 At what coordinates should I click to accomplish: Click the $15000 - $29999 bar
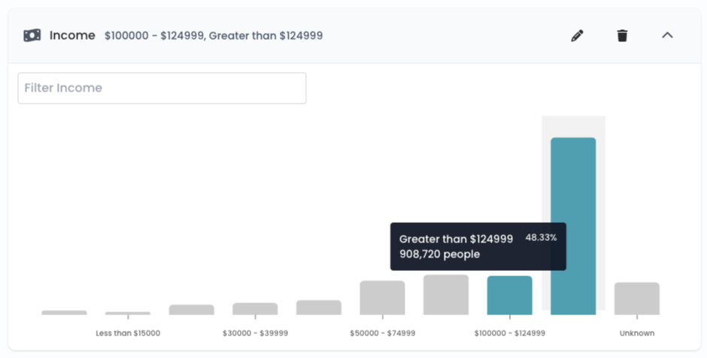(192, 310)
